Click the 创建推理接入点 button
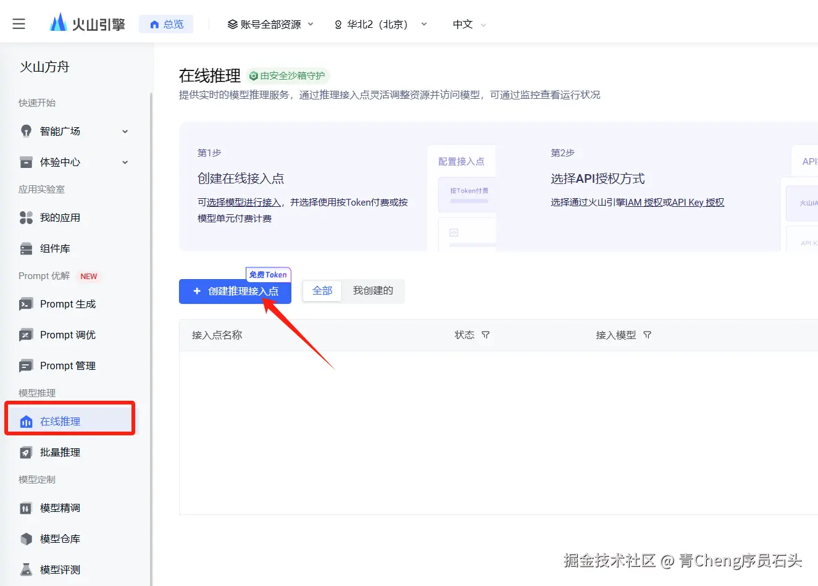The image size is (818, 586). [235, 291]
